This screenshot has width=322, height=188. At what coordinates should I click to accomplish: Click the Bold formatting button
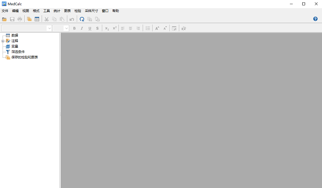74,29
